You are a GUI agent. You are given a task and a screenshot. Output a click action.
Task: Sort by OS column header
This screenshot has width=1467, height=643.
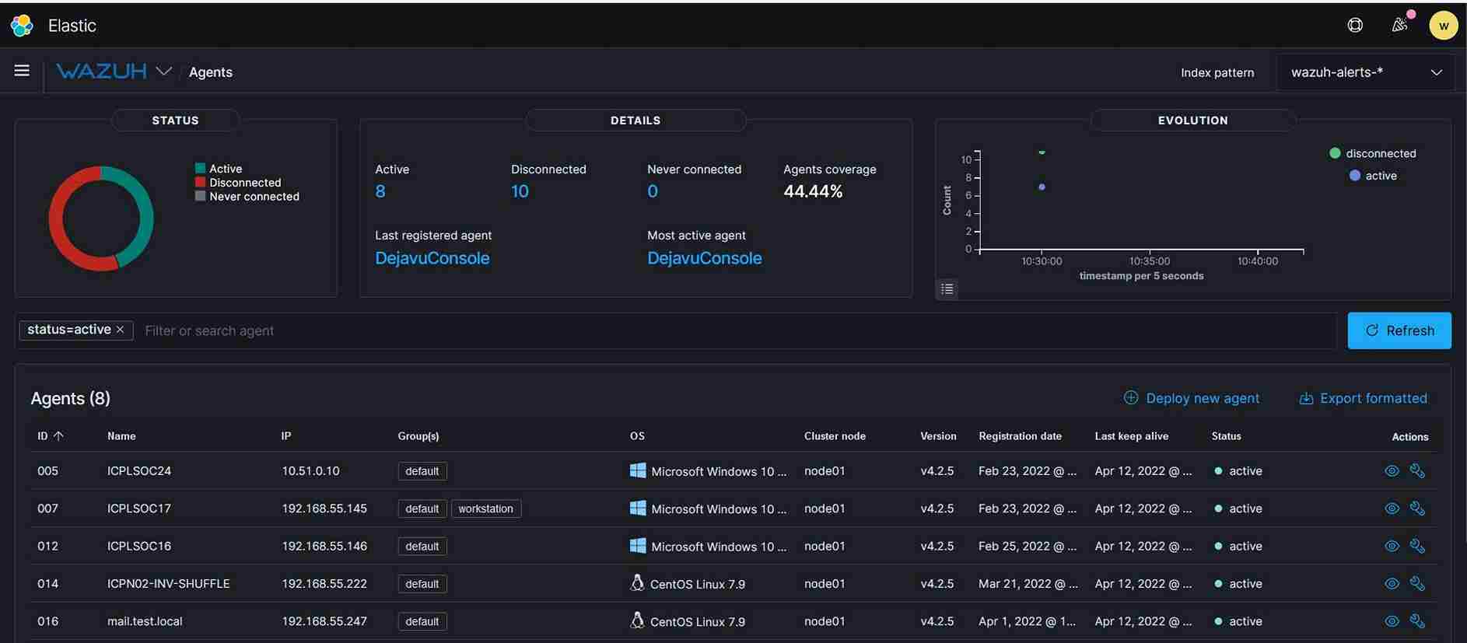(x=637, y=436)
